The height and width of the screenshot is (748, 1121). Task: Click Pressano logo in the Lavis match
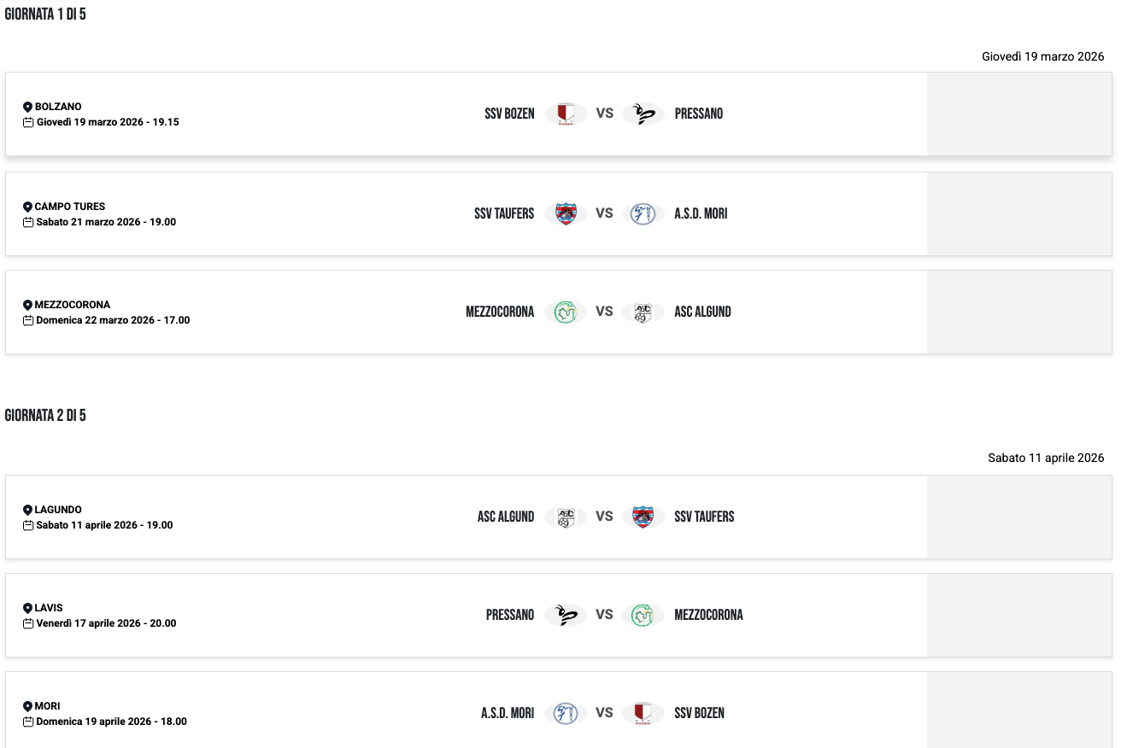[565, 615]
